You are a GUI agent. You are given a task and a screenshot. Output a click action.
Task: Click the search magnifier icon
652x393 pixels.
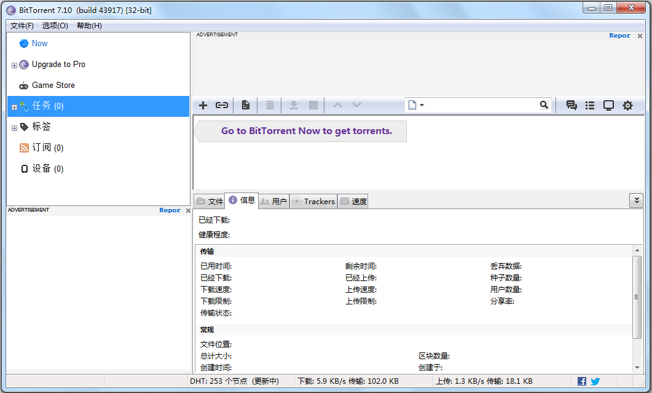544,105
